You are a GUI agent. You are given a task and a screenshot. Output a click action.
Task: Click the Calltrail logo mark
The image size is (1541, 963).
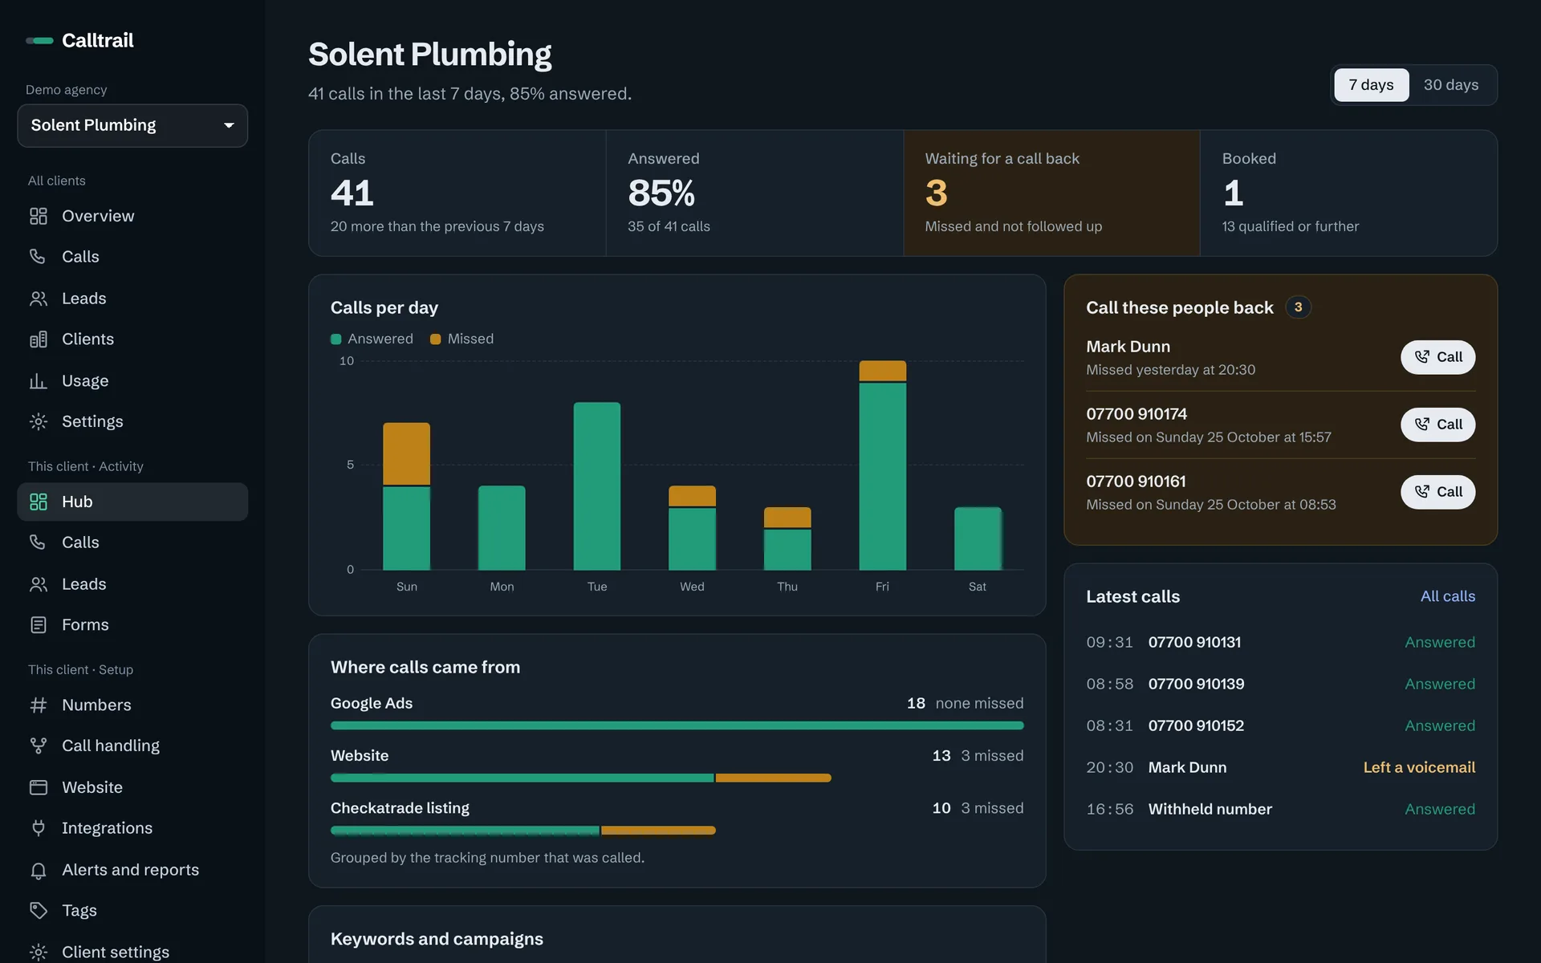click(39, 40)
